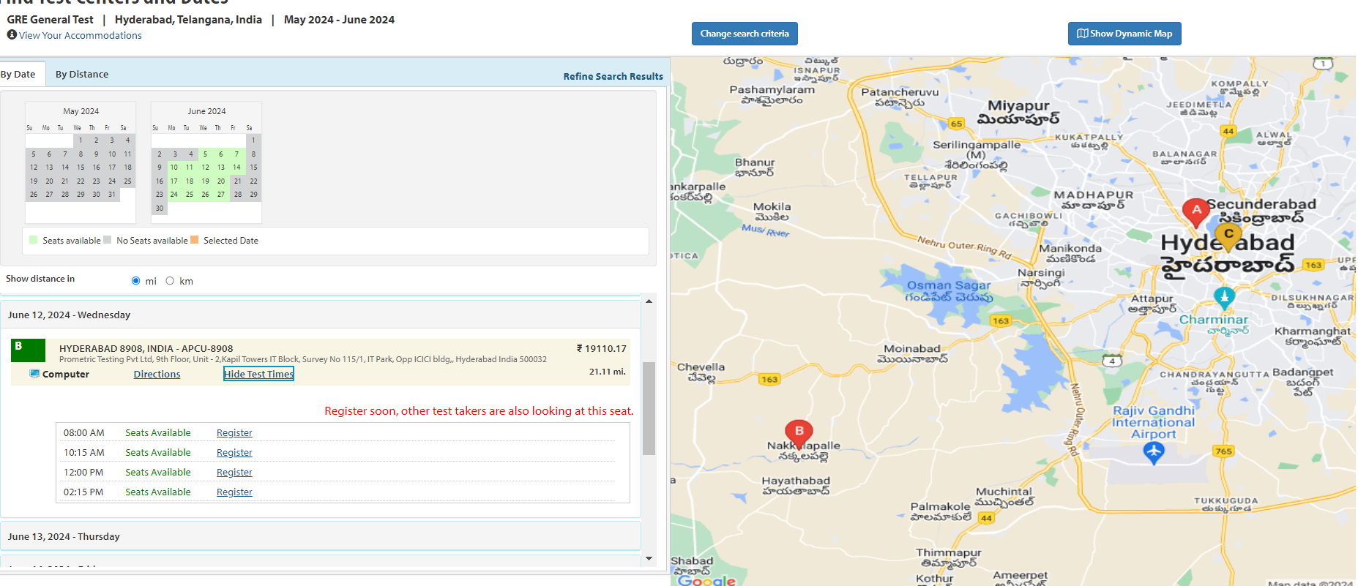Screen dimensions: 1358x586
Task: Select June 10 in the calendar
Action: (174, 168)
